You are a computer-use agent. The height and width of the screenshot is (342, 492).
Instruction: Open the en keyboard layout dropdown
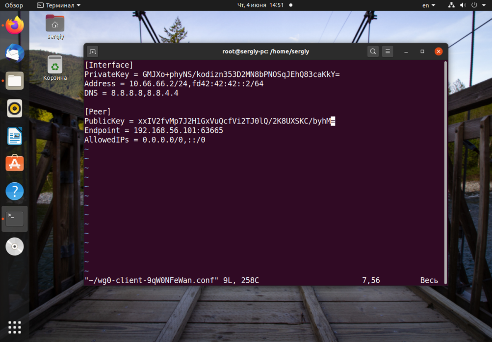429,5
